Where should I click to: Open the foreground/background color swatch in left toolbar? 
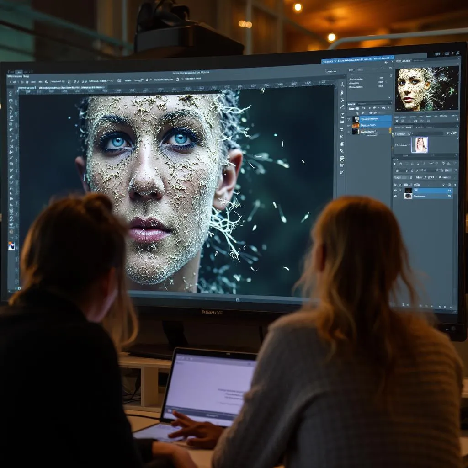tap(11, 246)
